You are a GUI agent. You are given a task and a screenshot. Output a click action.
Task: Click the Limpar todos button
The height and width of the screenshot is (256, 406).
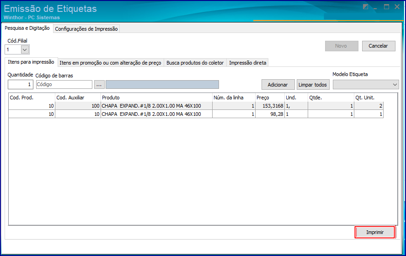click(x=313, y=85)
